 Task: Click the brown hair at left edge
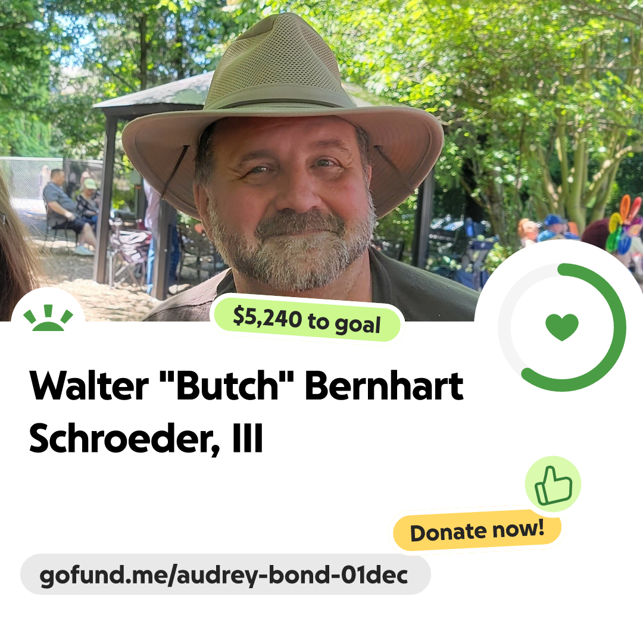click(17, 246)
